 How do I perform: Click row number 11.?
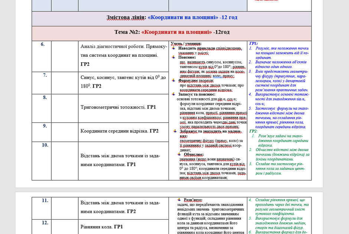[x=45, y=201]
